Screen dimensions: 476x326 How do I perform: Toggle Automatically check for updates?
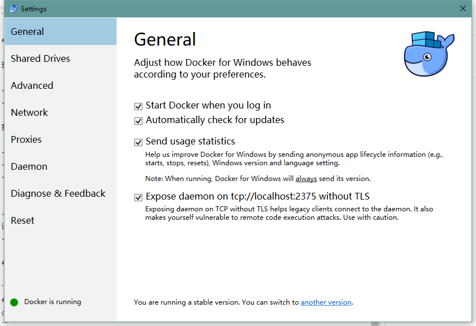click(x=138, y=120)
